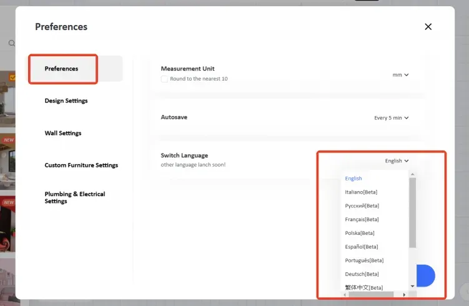Screen dimensions: 469x306
Task: Click the language list scroll-left arrow
Action: tap(345, 294)
